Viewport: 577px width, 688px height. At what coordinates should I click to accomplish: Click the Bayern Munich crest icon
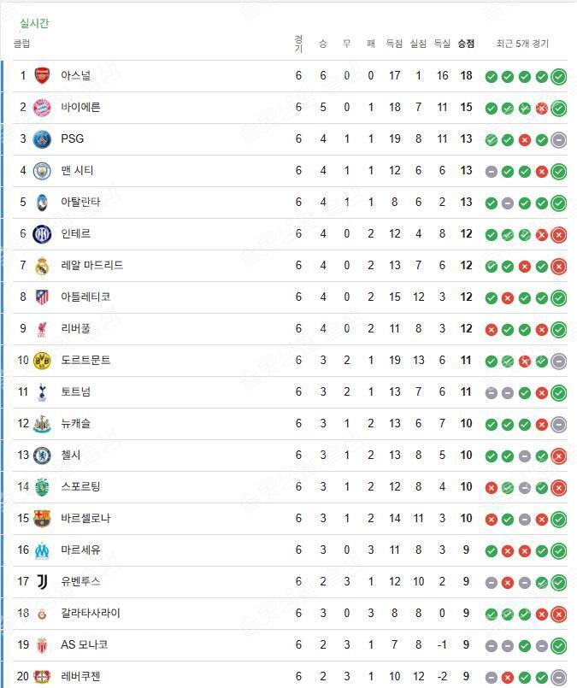point(42,108)
